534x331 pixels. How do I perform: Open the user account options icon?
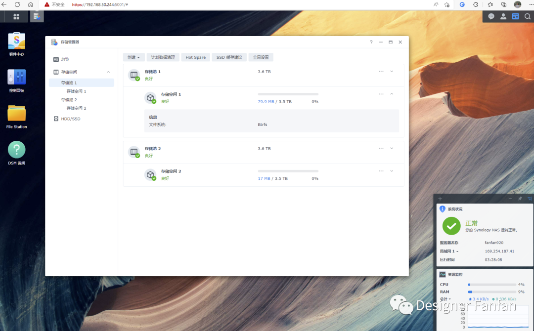point(503,16)
